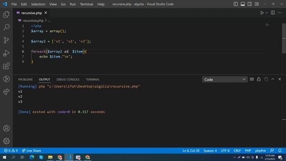Click the editor minimap
The height and width of the screenshot is (161, 286).
tap(267, 25)
